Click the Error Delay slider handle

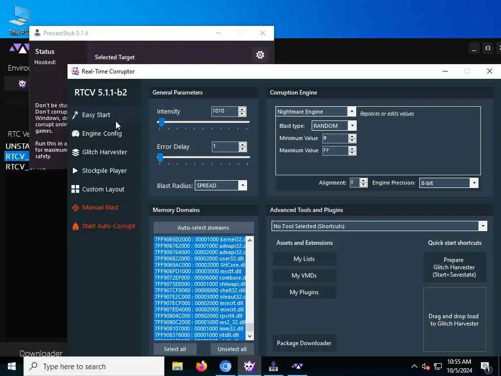160,158
